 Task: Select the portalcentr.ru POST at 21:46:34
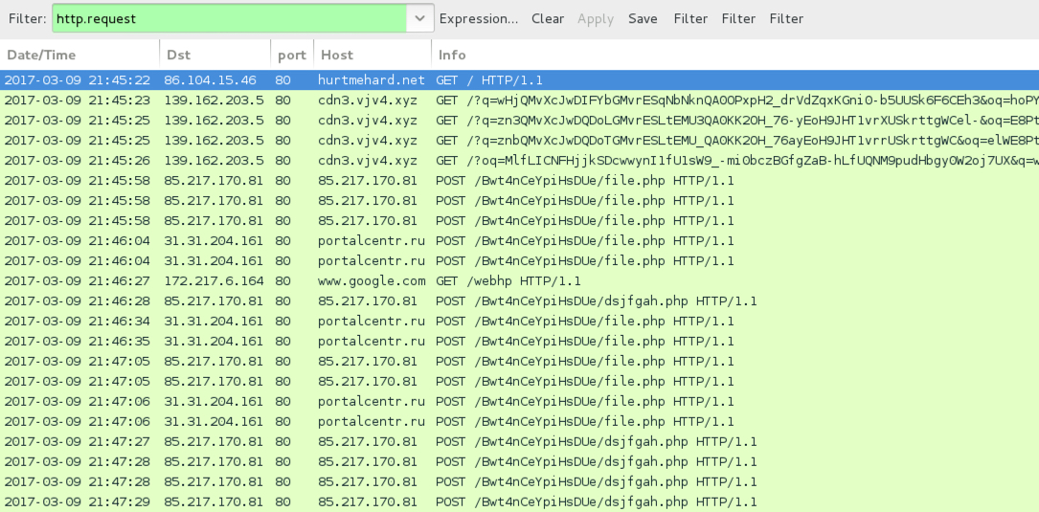[x=517, y=322]
